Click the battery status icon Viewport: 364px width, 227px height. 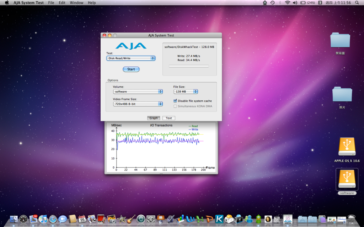307,2
